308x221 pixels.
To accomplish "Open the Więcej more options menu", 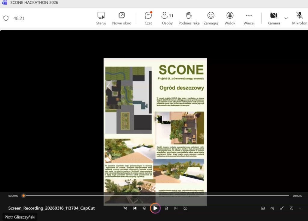I will (249, 18).
